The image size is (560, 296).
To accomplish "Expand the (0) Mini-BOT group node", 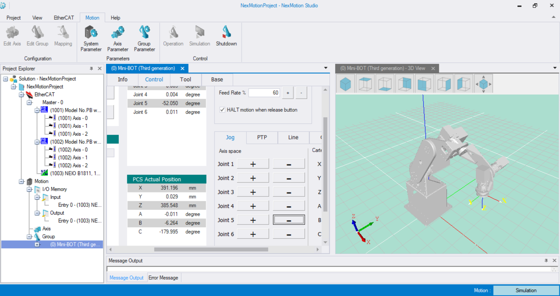I will (37, 245).
